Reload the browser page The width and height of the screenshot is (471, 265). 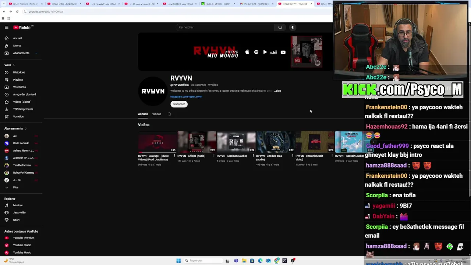pyautogui.click(x=17, y=12)
